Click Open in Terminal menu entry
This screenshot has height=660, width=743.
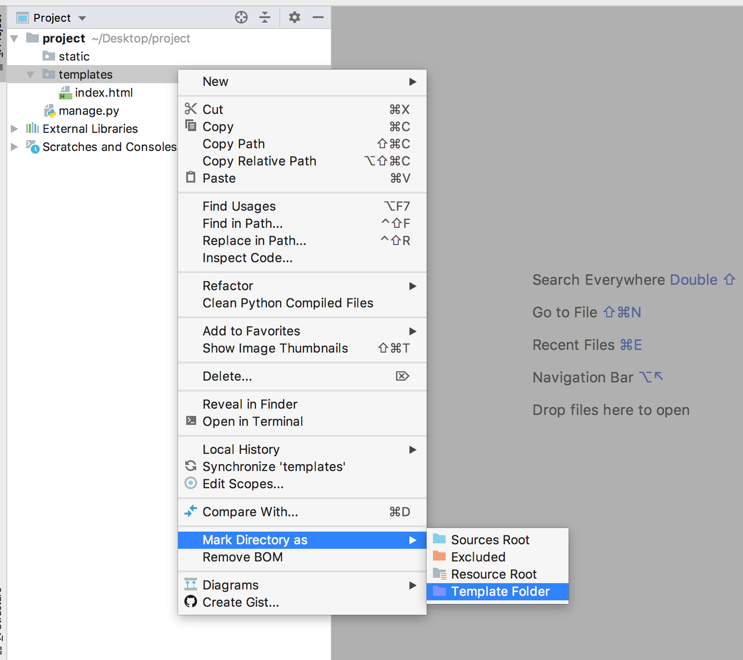point(253,421)
